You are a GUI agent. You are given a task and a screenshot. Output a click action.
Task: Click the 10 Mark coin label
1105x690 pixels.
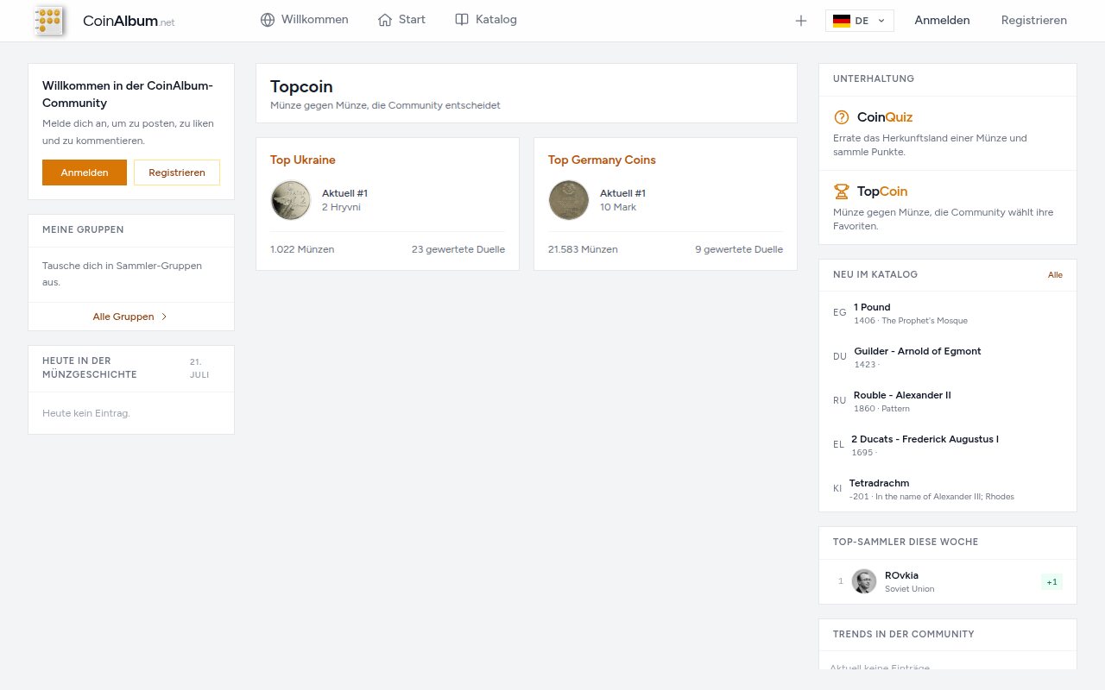click(x=618, y=207)
